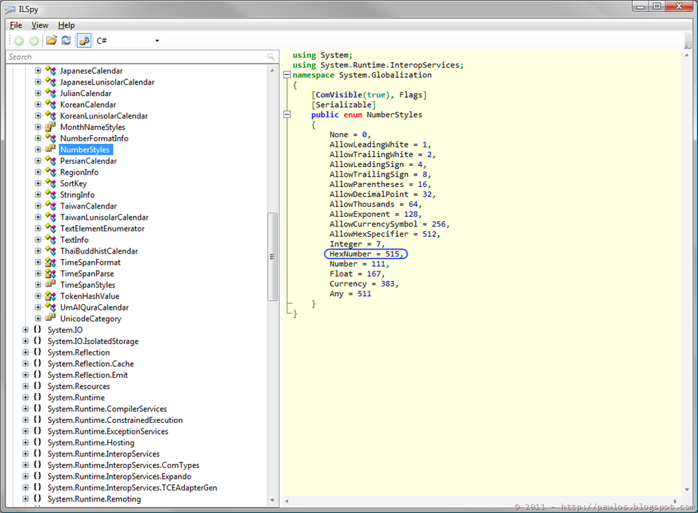Image resolution: width=698 pixels, height=513 pixels.
Task: Click the TextInfo class icon
Action: [x=50, y=239]
